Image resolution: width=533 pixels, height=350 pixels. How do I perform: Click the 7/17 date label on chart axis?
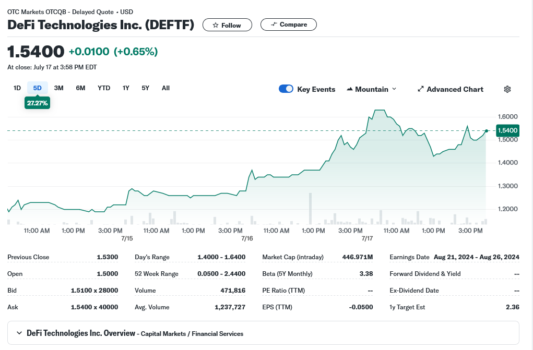coord(367,238)
